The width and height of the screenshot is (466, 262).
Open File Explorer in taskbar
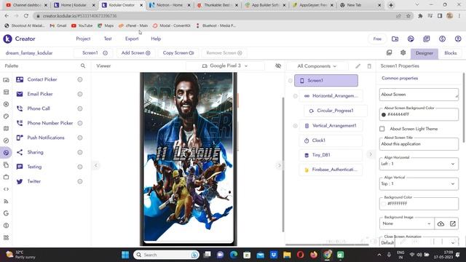click(x=287, y=255)
